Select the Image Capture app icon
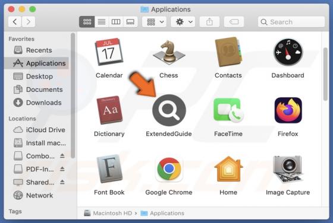This screenshot has width=333, height=223. click(x=288, y=169)
